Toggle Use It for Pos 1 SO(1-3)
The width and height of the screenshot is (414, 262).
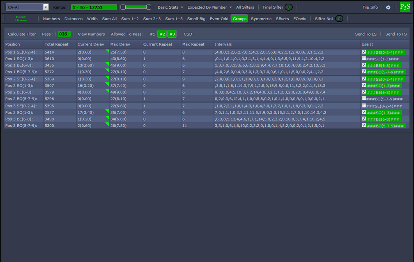pos(364,59)
